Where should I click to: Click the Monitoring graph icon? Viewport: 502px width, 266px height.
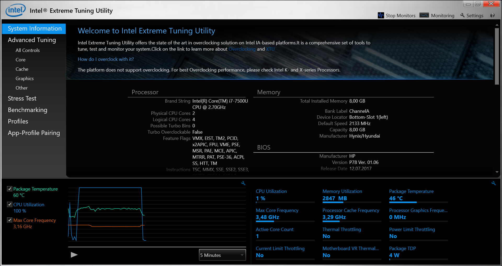point(424,15)
